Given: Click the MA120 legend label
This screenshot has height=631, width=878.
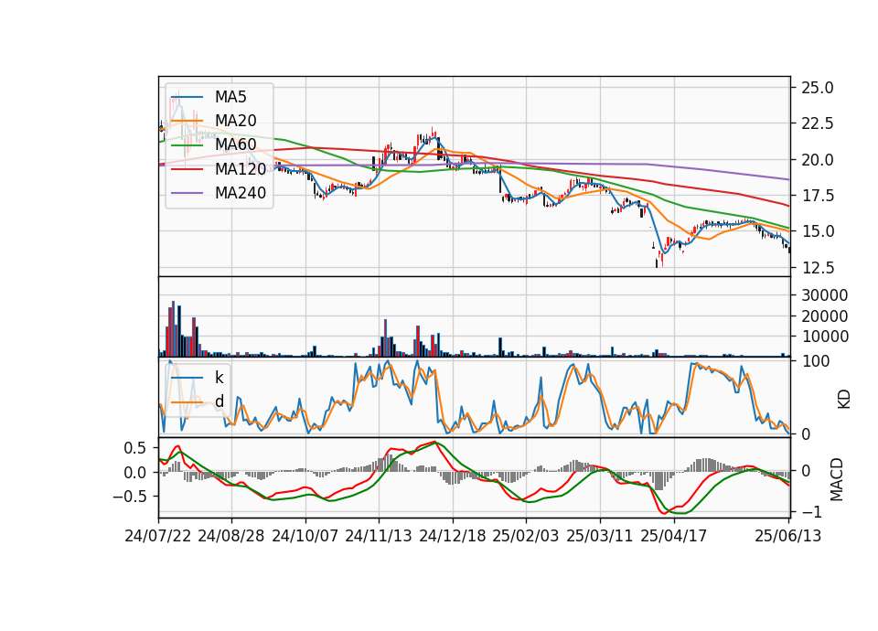Looking at the screenshot, I should tap(241, 169).
